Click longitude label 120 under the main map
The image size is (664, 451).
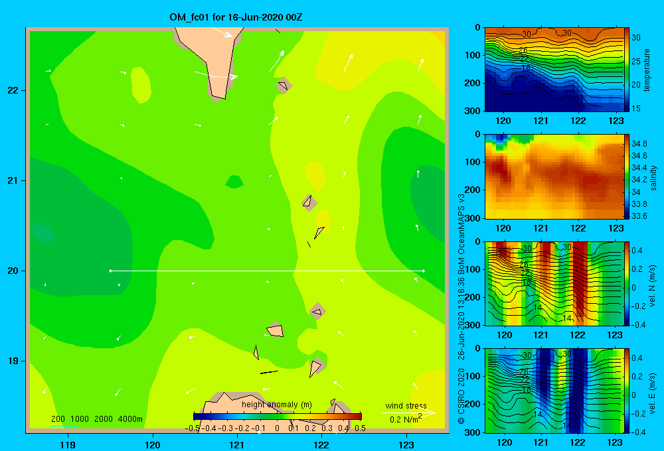153,444
